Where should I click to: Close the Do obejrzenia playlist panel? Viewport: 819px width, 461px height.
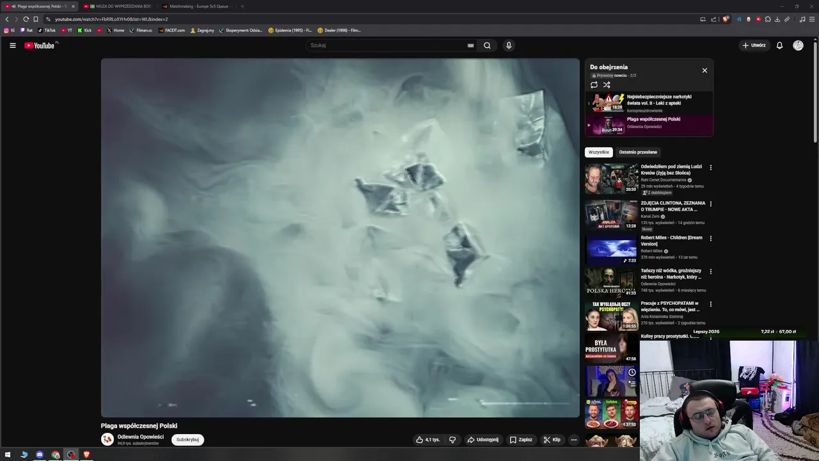704,70
